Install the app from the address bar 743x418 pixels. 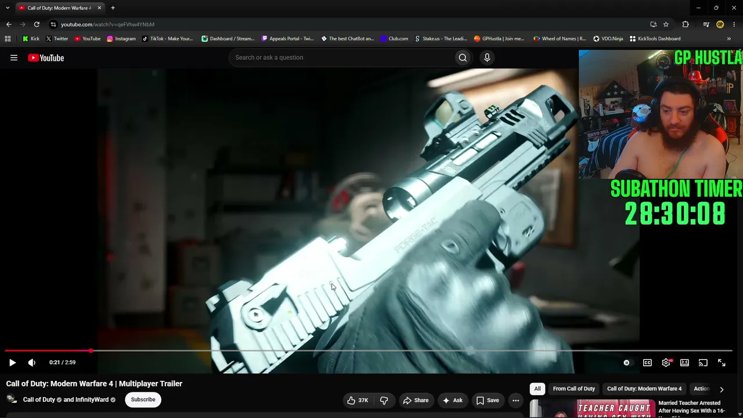click(653, 24)
